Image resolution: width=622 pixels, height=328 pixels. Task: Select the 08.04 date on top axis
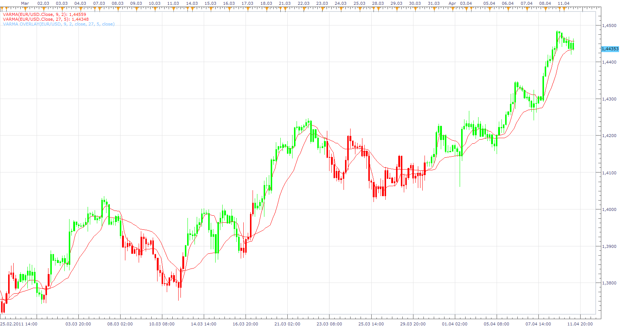pos(545,3)
